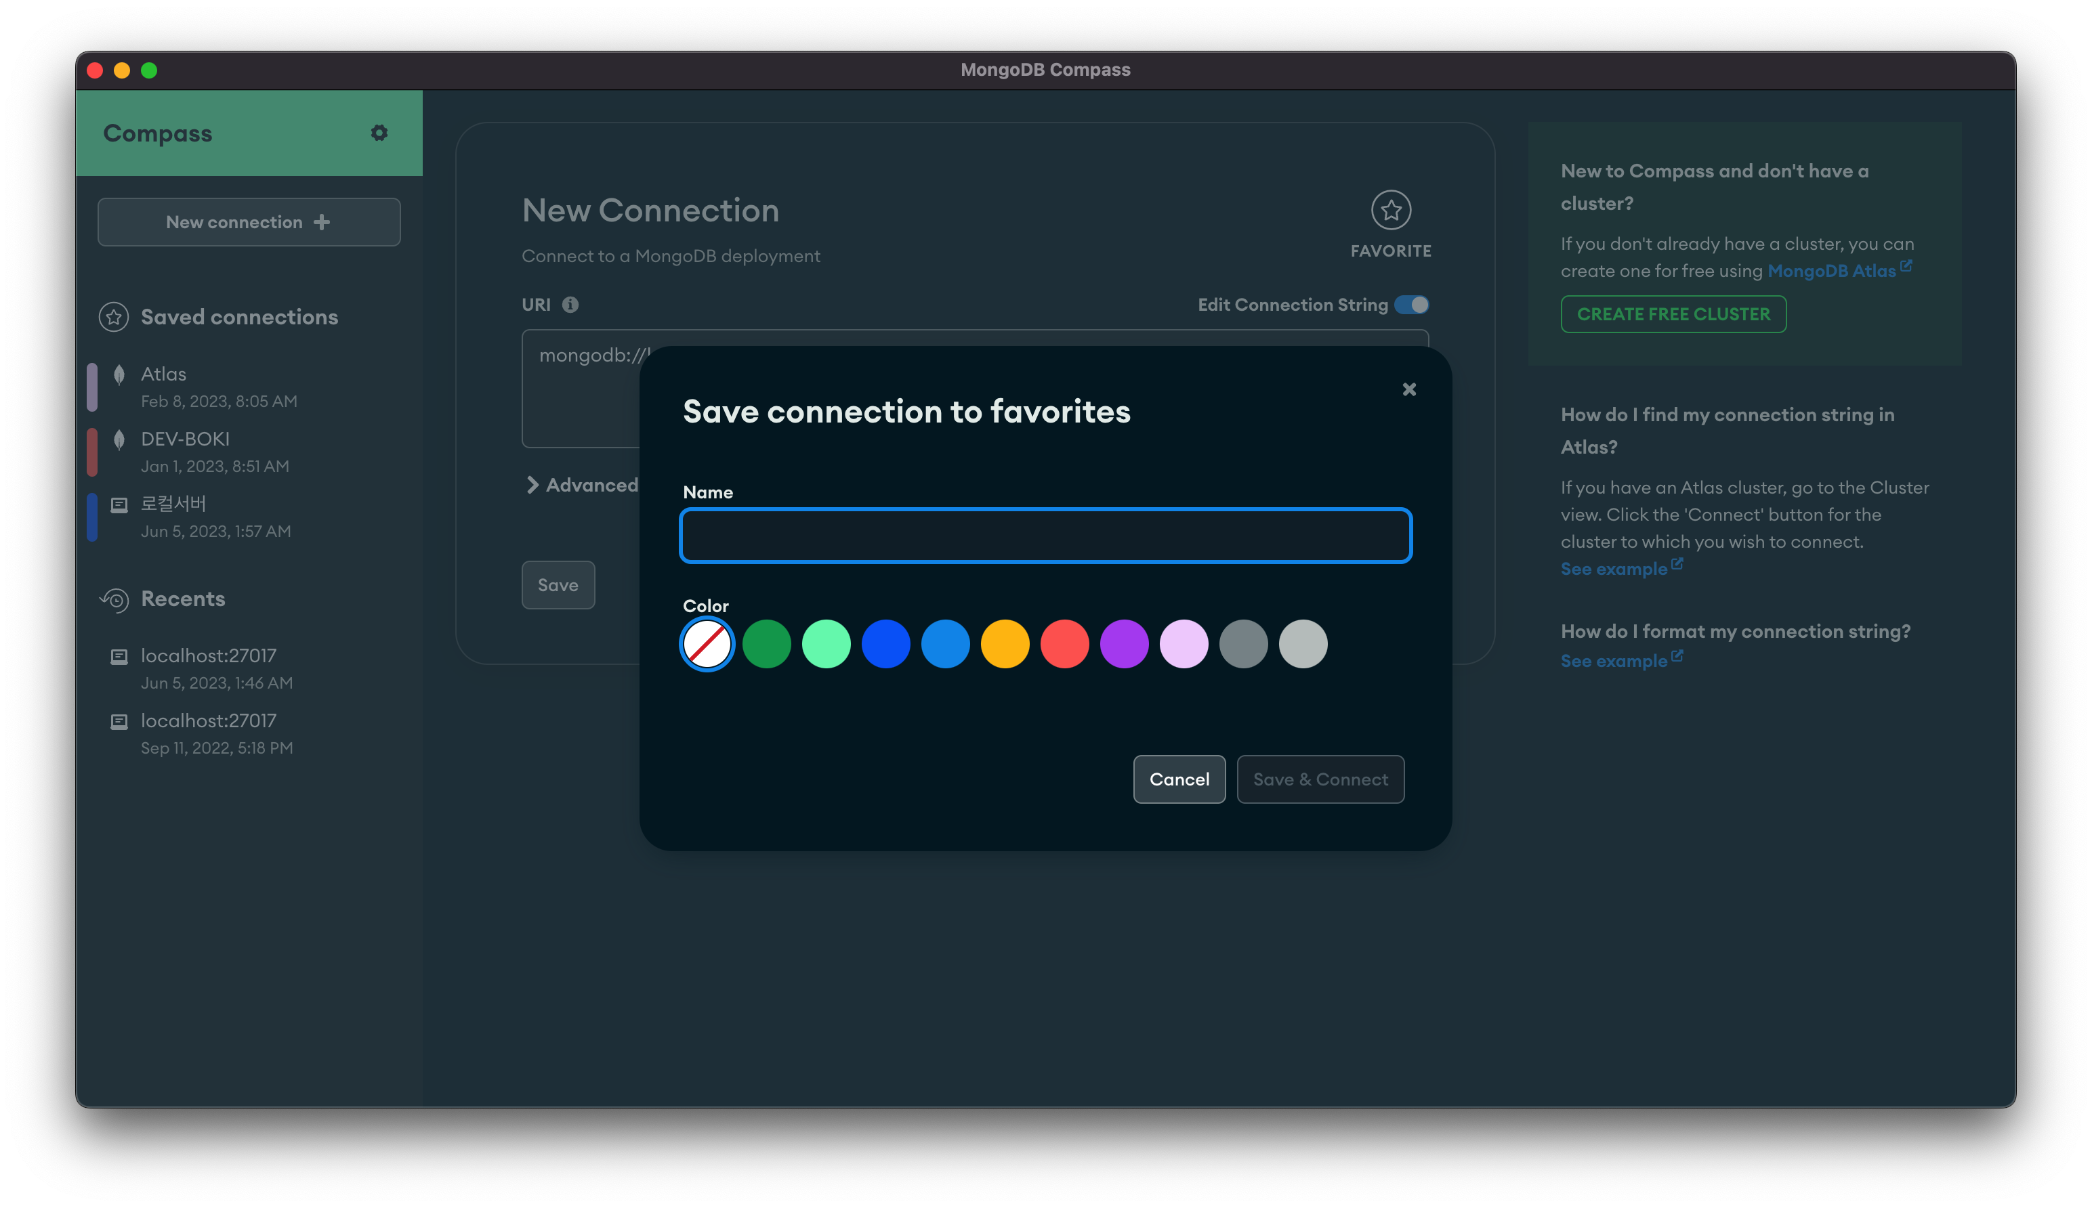Toggle the Edit Connection String switch
Screen dimensions: 2092x1208
pyautogui.click(x=1410, y=305)
